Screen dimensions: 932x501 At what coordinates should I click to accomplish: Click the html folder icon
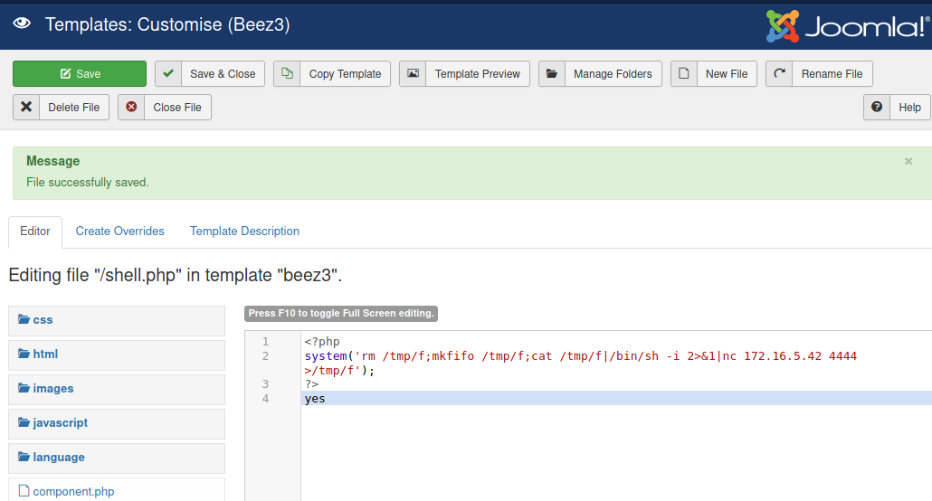pos(24,354)
